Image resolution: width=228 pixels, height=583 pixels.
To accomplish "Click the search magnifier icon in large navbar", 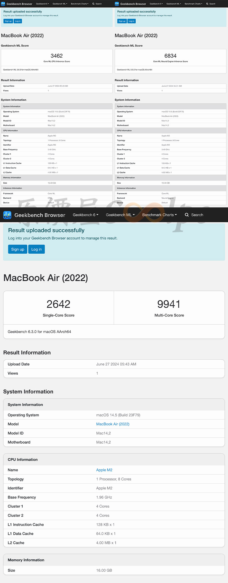I will [x=187, y=215].
